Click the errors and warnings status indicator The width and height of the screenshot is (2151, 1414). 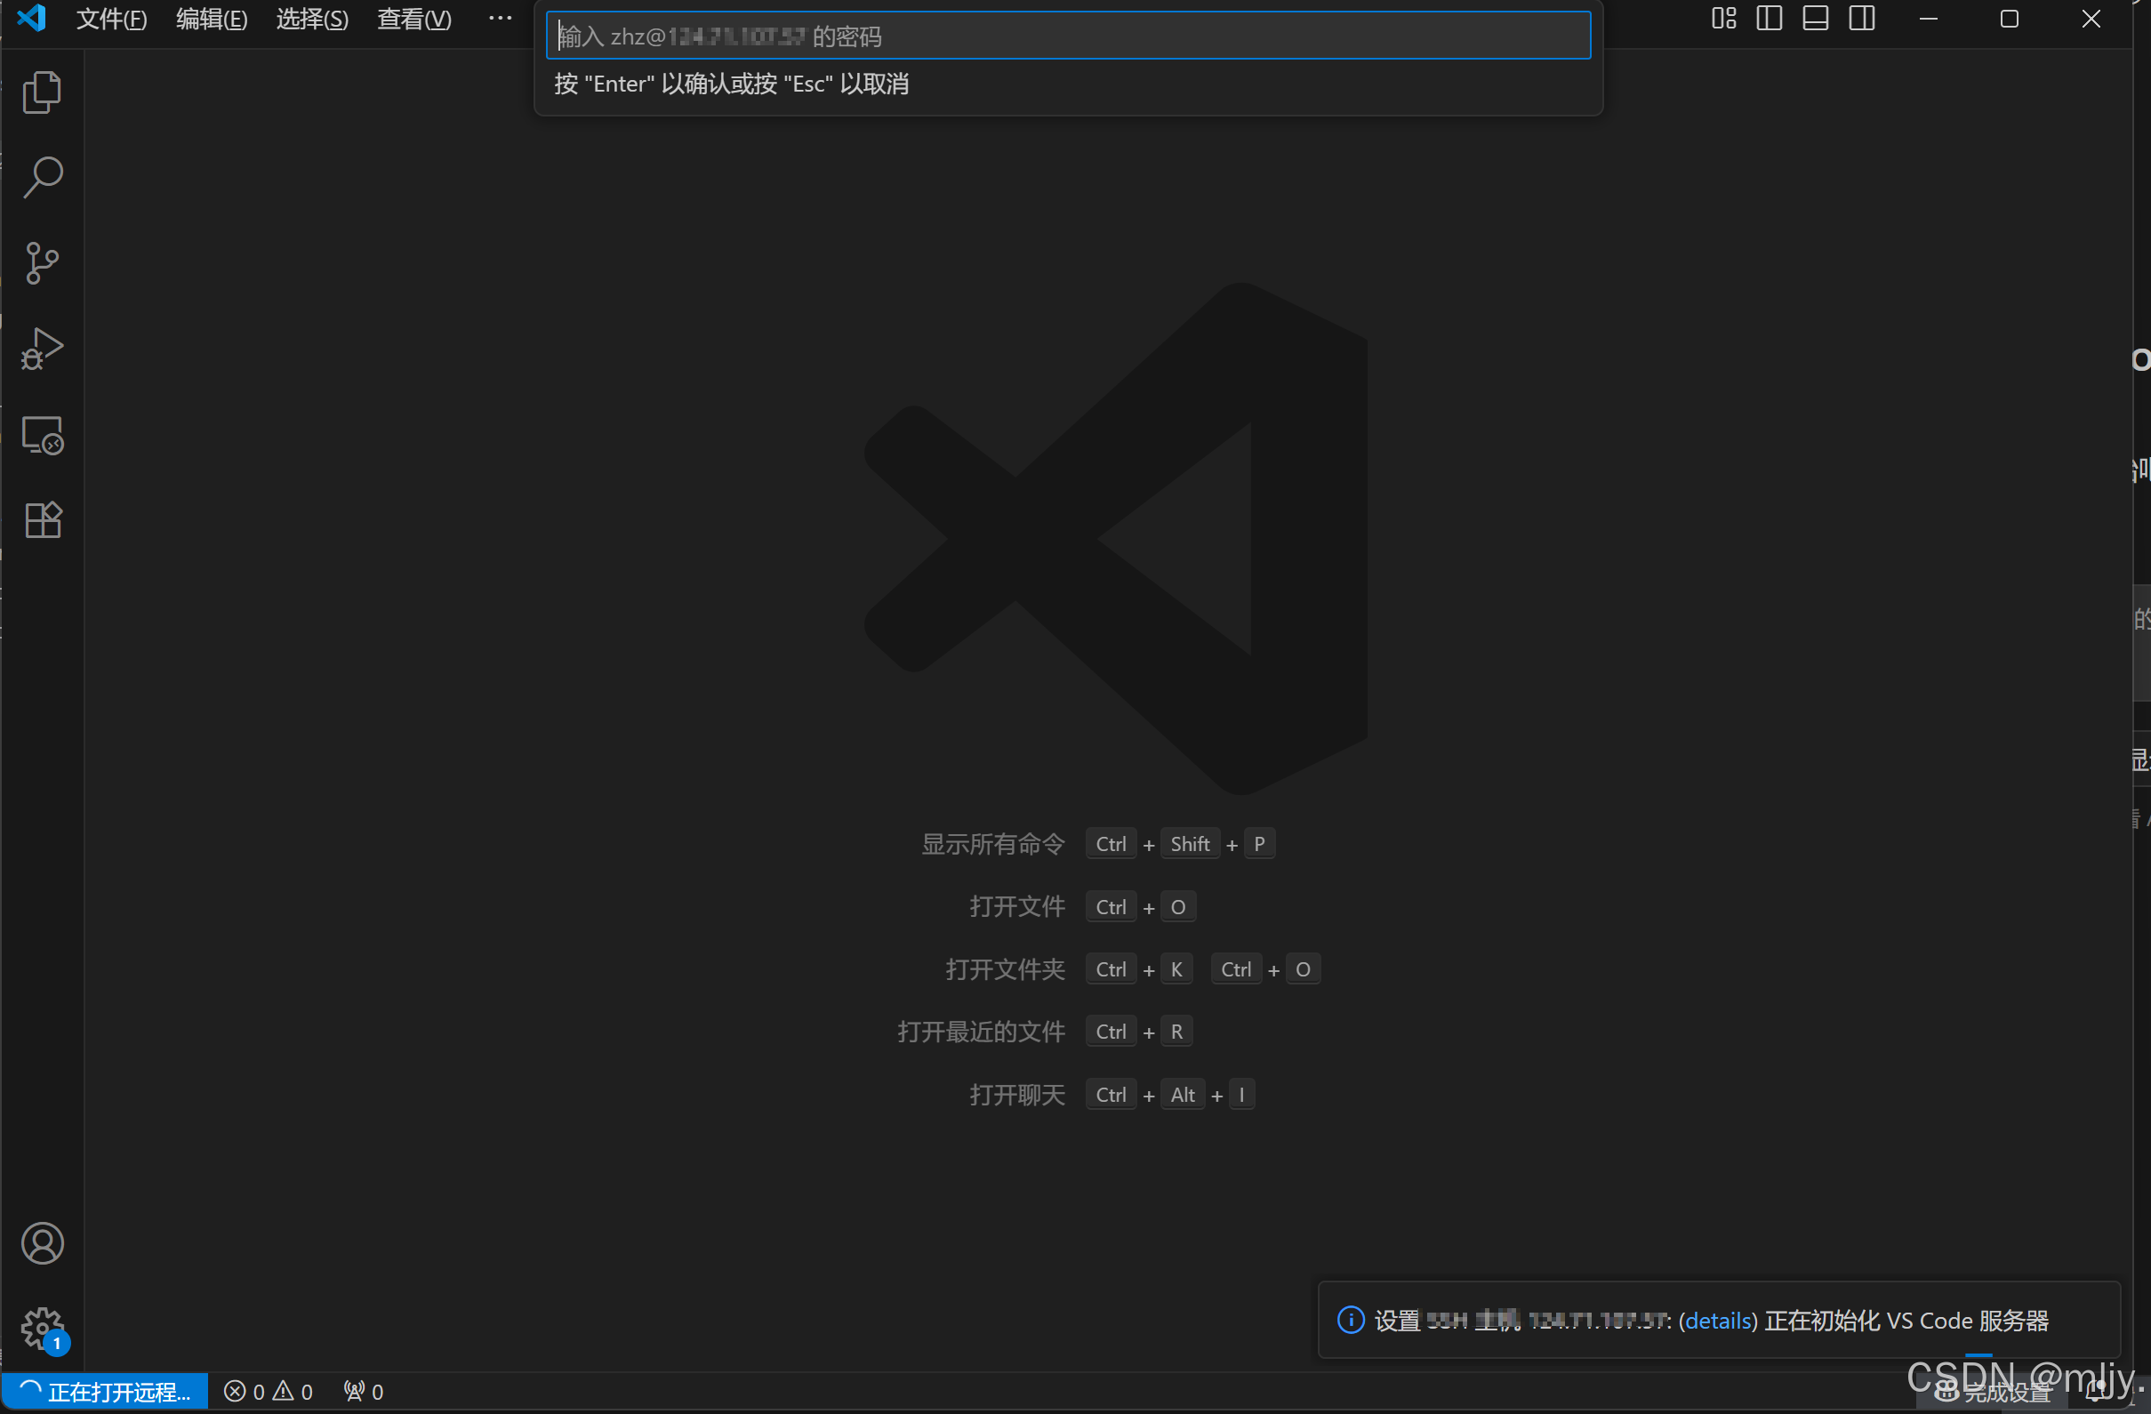[x=269, y=1392]
